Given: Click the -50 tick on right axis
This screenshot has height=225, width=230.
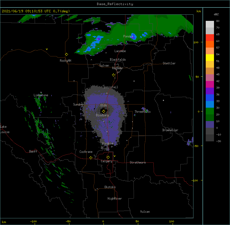Looking at the screenshot, I should click(196, 146).
